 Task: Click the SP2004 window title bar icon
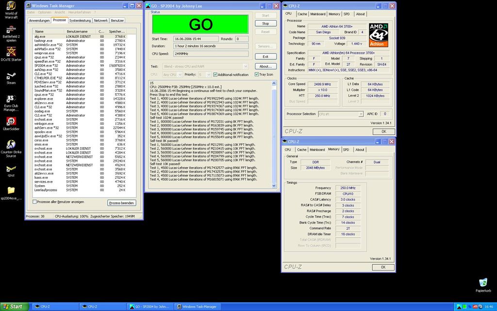(x=148, y=6)
